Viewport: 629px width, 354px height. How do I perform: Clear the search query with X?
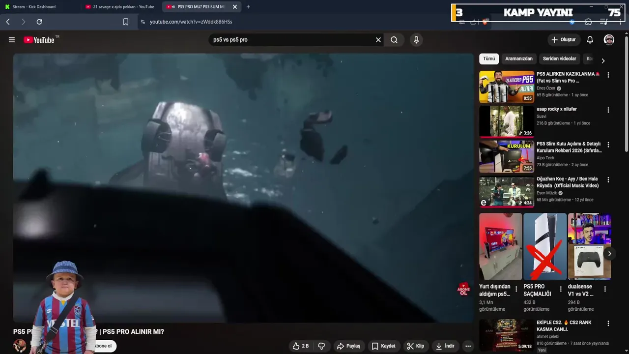click(x=378, y=40)
